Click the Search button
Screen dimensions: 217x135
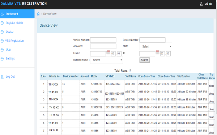pyautogui.click(x=144, y=60)
